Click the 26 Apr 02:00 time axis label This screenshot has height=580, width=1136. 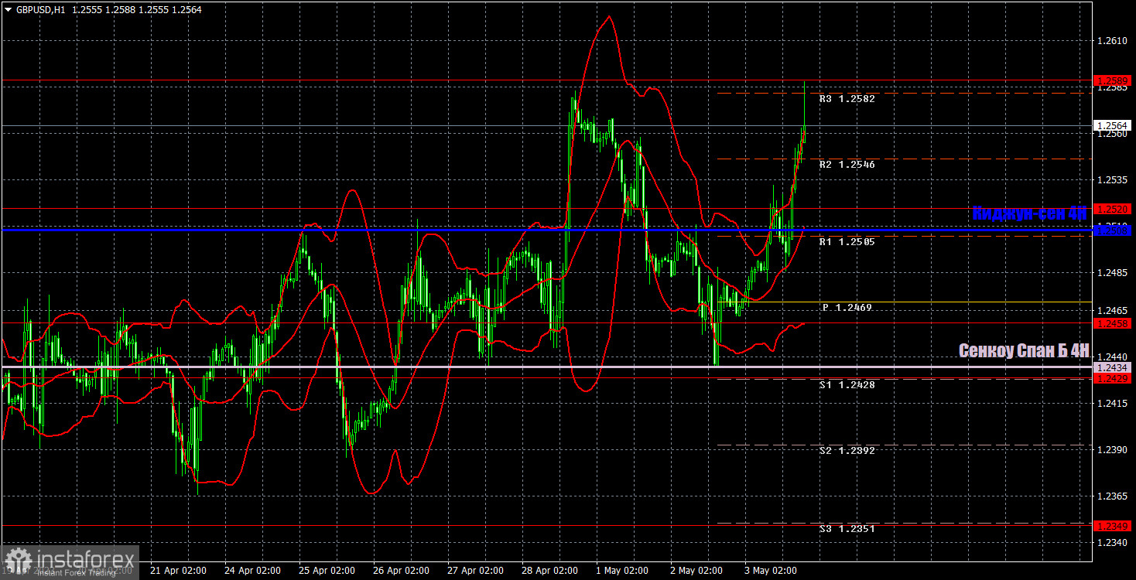(402, 571)
